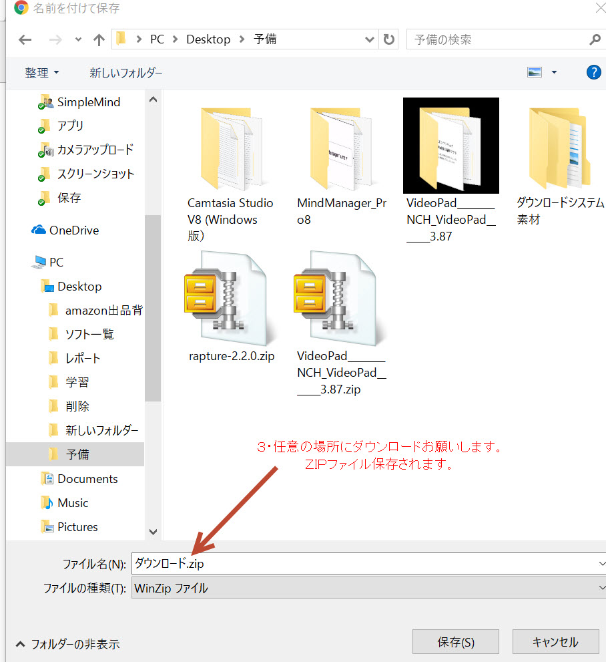Select カメラアップロード in the sidebar
The image size is (606, 662).
tap(95, 150)
